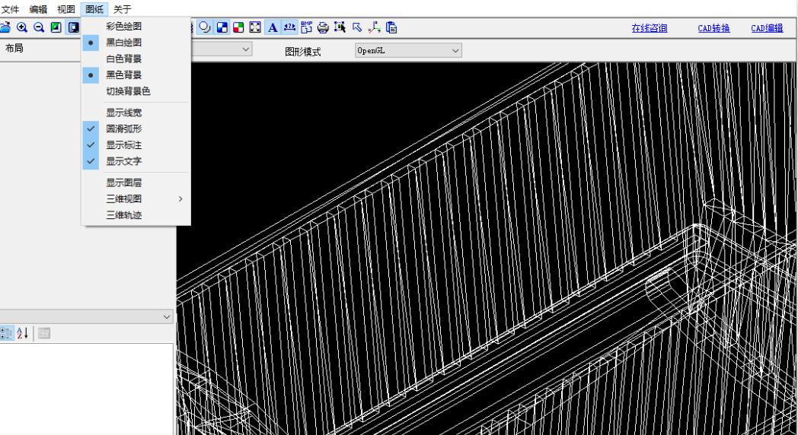
Task: Select 彩色绘图 color drawing option
Action: [136, 27]
